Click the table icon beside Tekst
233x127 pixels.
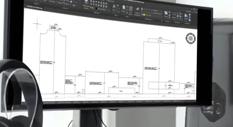pyautogui.click(x=118, y=5)
